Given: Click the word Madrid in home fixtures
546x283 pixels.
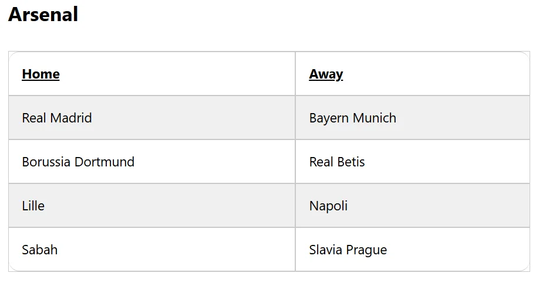Looking at the screenshot, I should (x=71, y=118).
